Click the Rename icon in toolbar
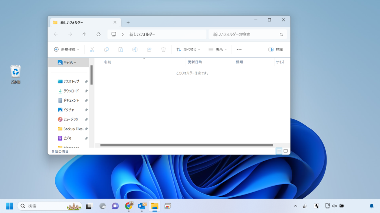Image resolution: width=380 pixels, height=213 pixels. [x=135, y=50]
